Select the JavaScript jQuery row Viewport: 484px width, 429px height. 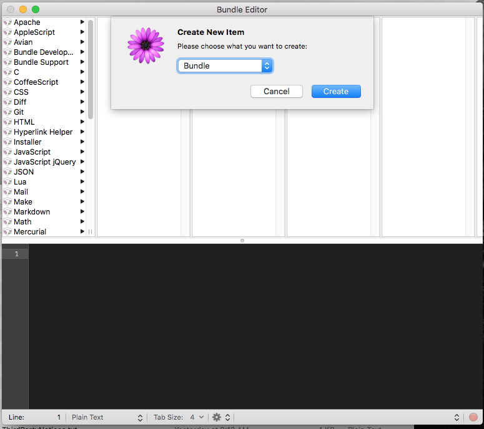pyautogui.click(x=44, y=161)
